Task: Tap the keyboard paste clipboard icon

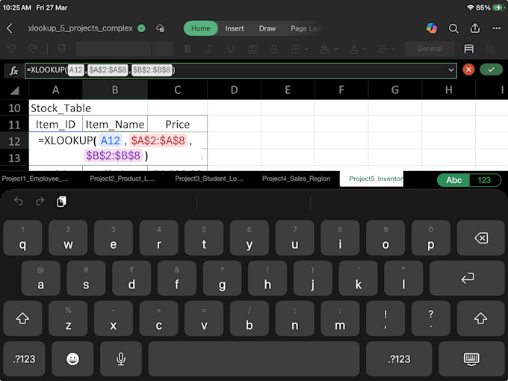Action: click(61, 202)
